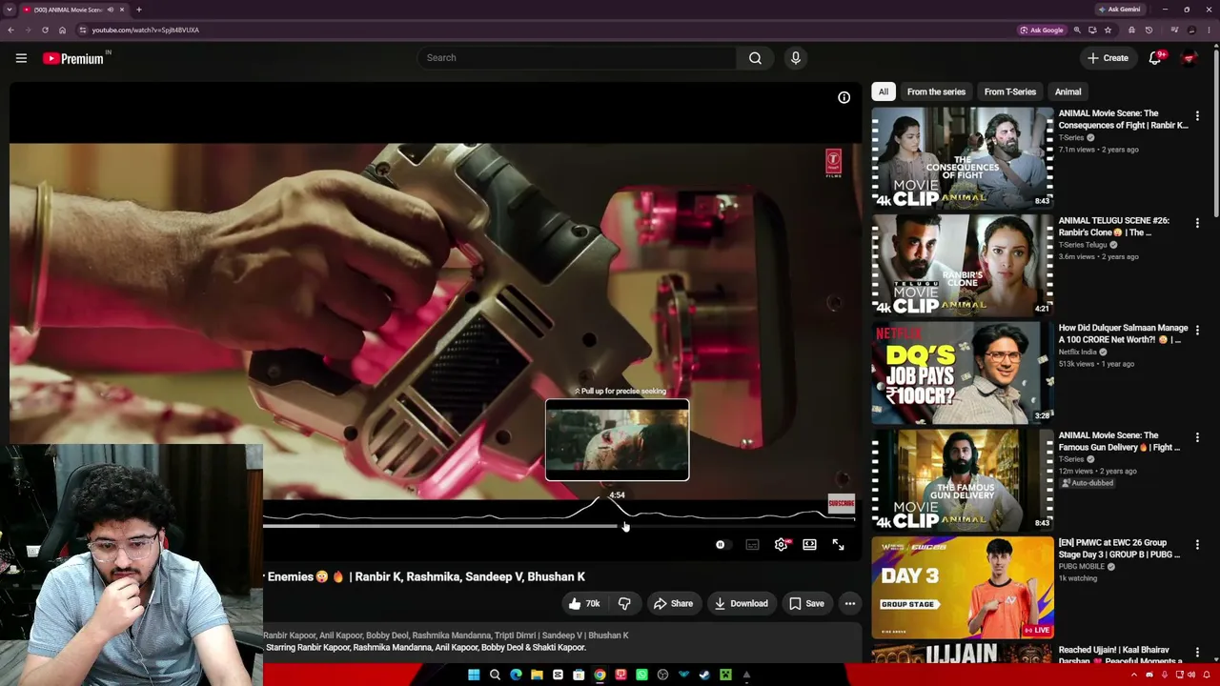Share this video
This screenshot has height=686, width=1220.
[x=673, y=603]
